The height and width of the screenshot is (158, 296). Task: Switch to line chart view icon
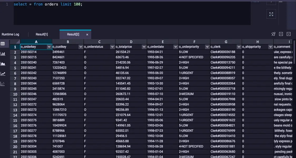coord(3,74)
